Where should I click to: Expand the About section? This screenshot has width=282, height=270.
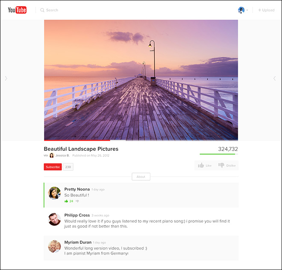click(x=141, y=176)
